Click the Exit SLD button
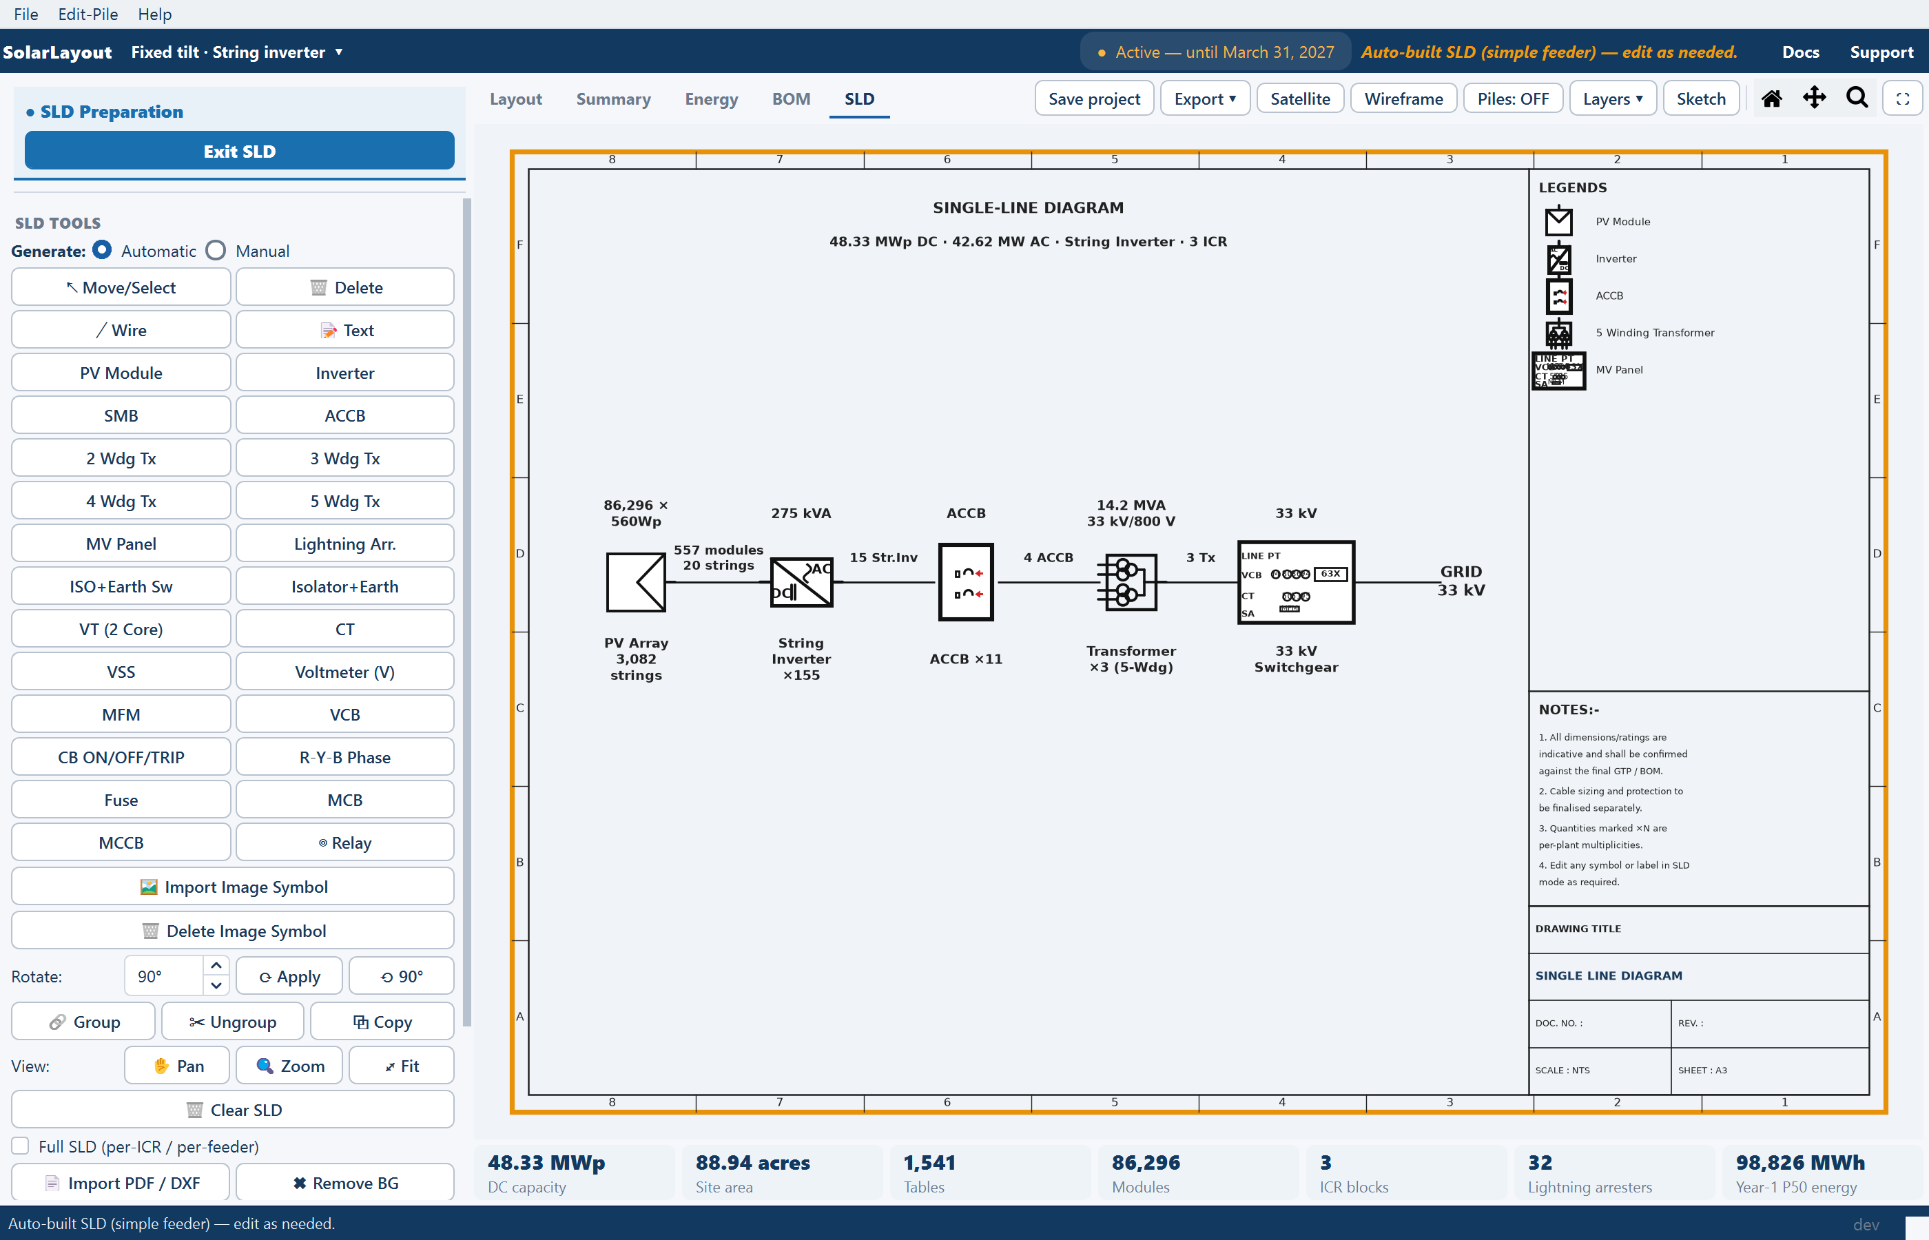 pos(239,151)
